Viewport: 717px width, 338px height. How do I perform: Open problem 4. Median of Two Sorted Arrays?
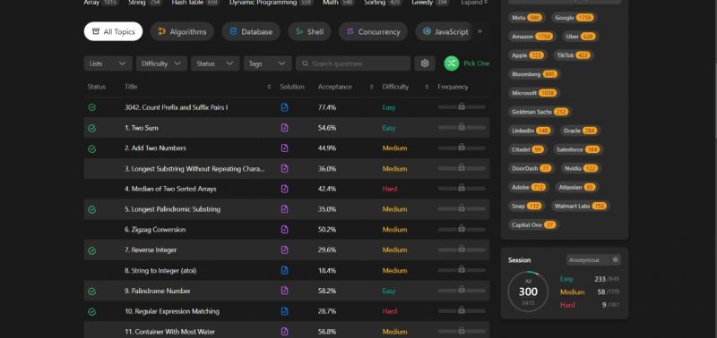pyautogui.click(x=170, y=189)
